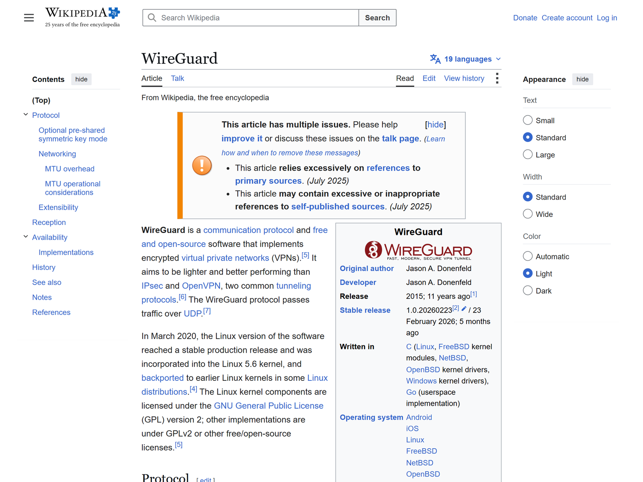The image size is (643, 482).
Task: Hide the Appearance panel
Action: click(582, 79)
